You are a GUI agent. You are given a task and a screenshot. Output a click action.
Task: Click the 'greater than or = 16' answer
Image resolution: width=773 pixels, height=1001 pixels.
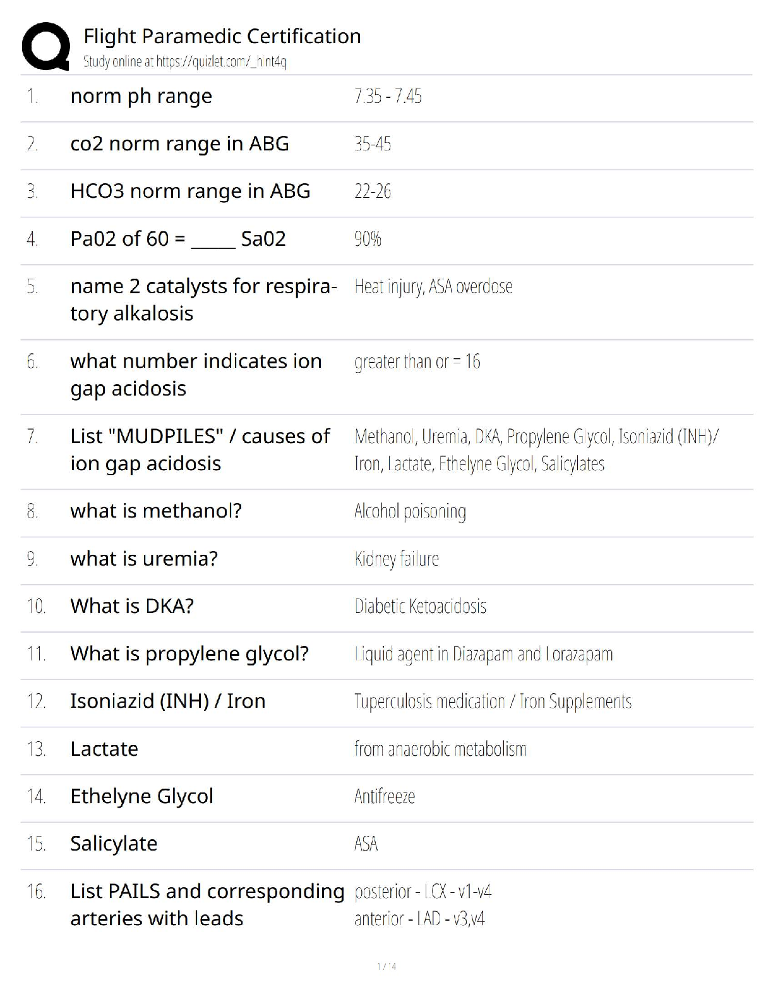(417, 361)
